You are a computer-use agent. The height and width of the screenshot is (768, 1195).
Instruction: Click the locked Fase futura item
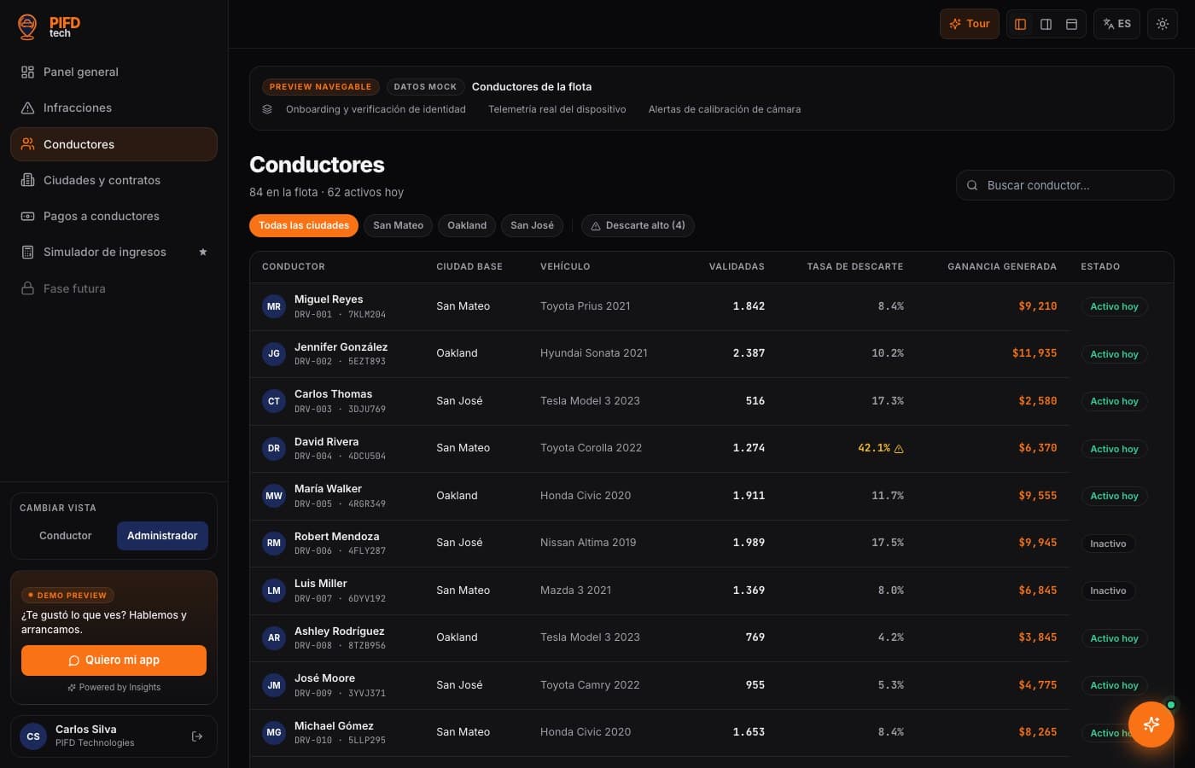pos(114,288)
